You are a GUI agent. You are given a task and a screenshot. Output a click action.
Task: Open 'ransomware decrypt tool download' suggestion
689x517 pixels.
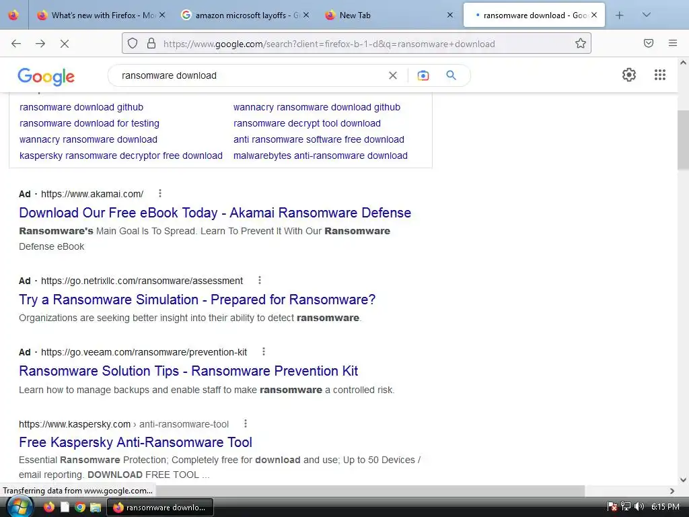point(307,124)
